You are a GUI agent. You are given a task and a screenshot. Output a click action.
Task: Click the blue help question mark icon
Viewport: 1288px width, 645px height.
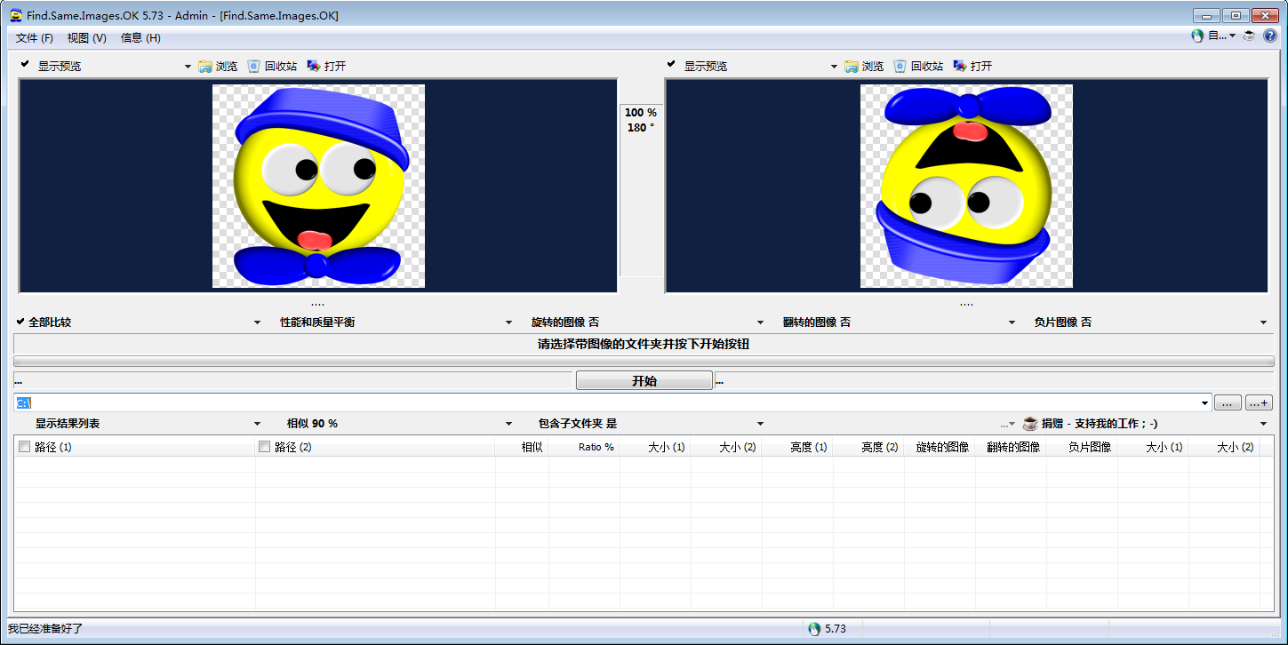point(1270,36)
